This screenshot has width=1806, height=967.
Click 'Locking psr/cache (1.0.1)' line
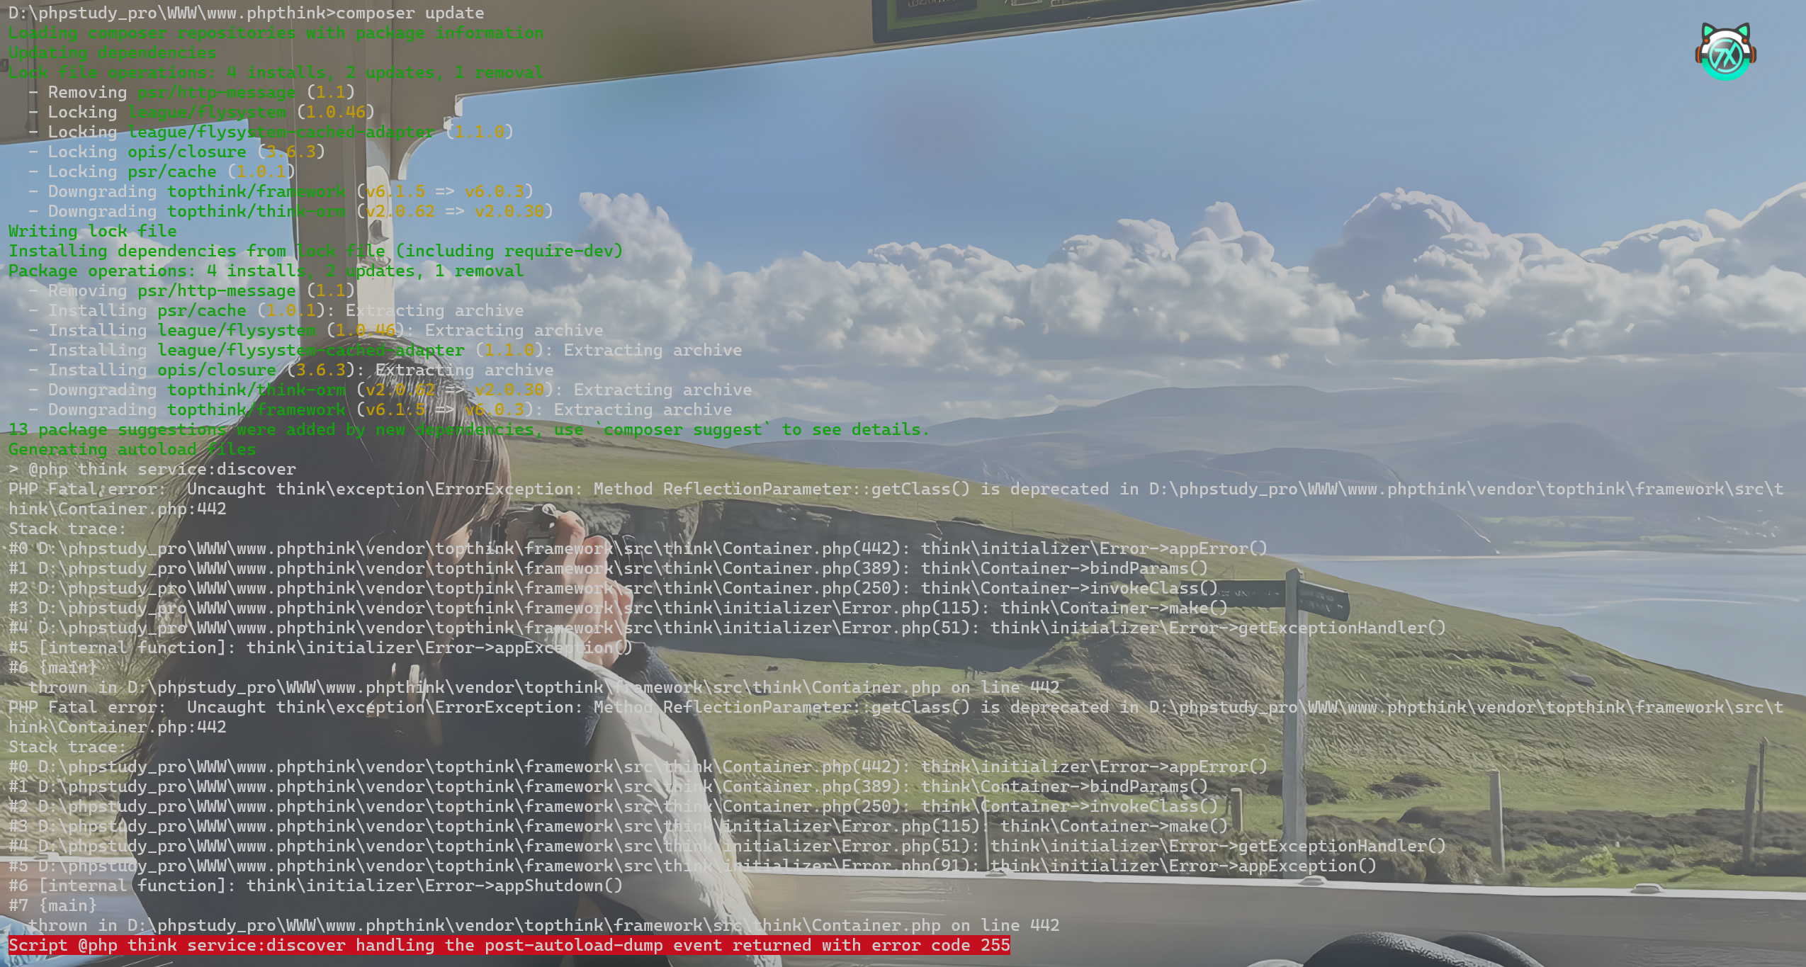162,171
